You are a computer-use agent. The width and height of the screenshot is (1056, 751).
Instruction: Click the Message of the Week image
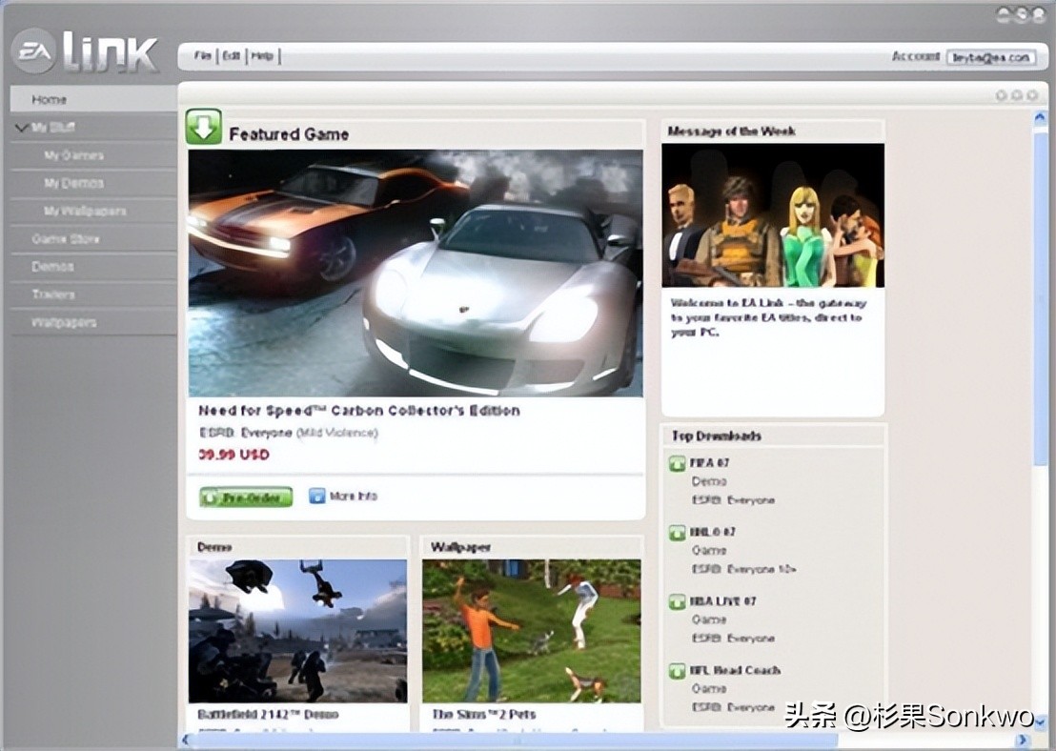[x=773, y=215]
